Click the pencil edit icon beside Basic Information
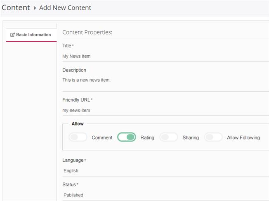Image resolution: width=269 pixels, height=201 pixels. (12, 35)
